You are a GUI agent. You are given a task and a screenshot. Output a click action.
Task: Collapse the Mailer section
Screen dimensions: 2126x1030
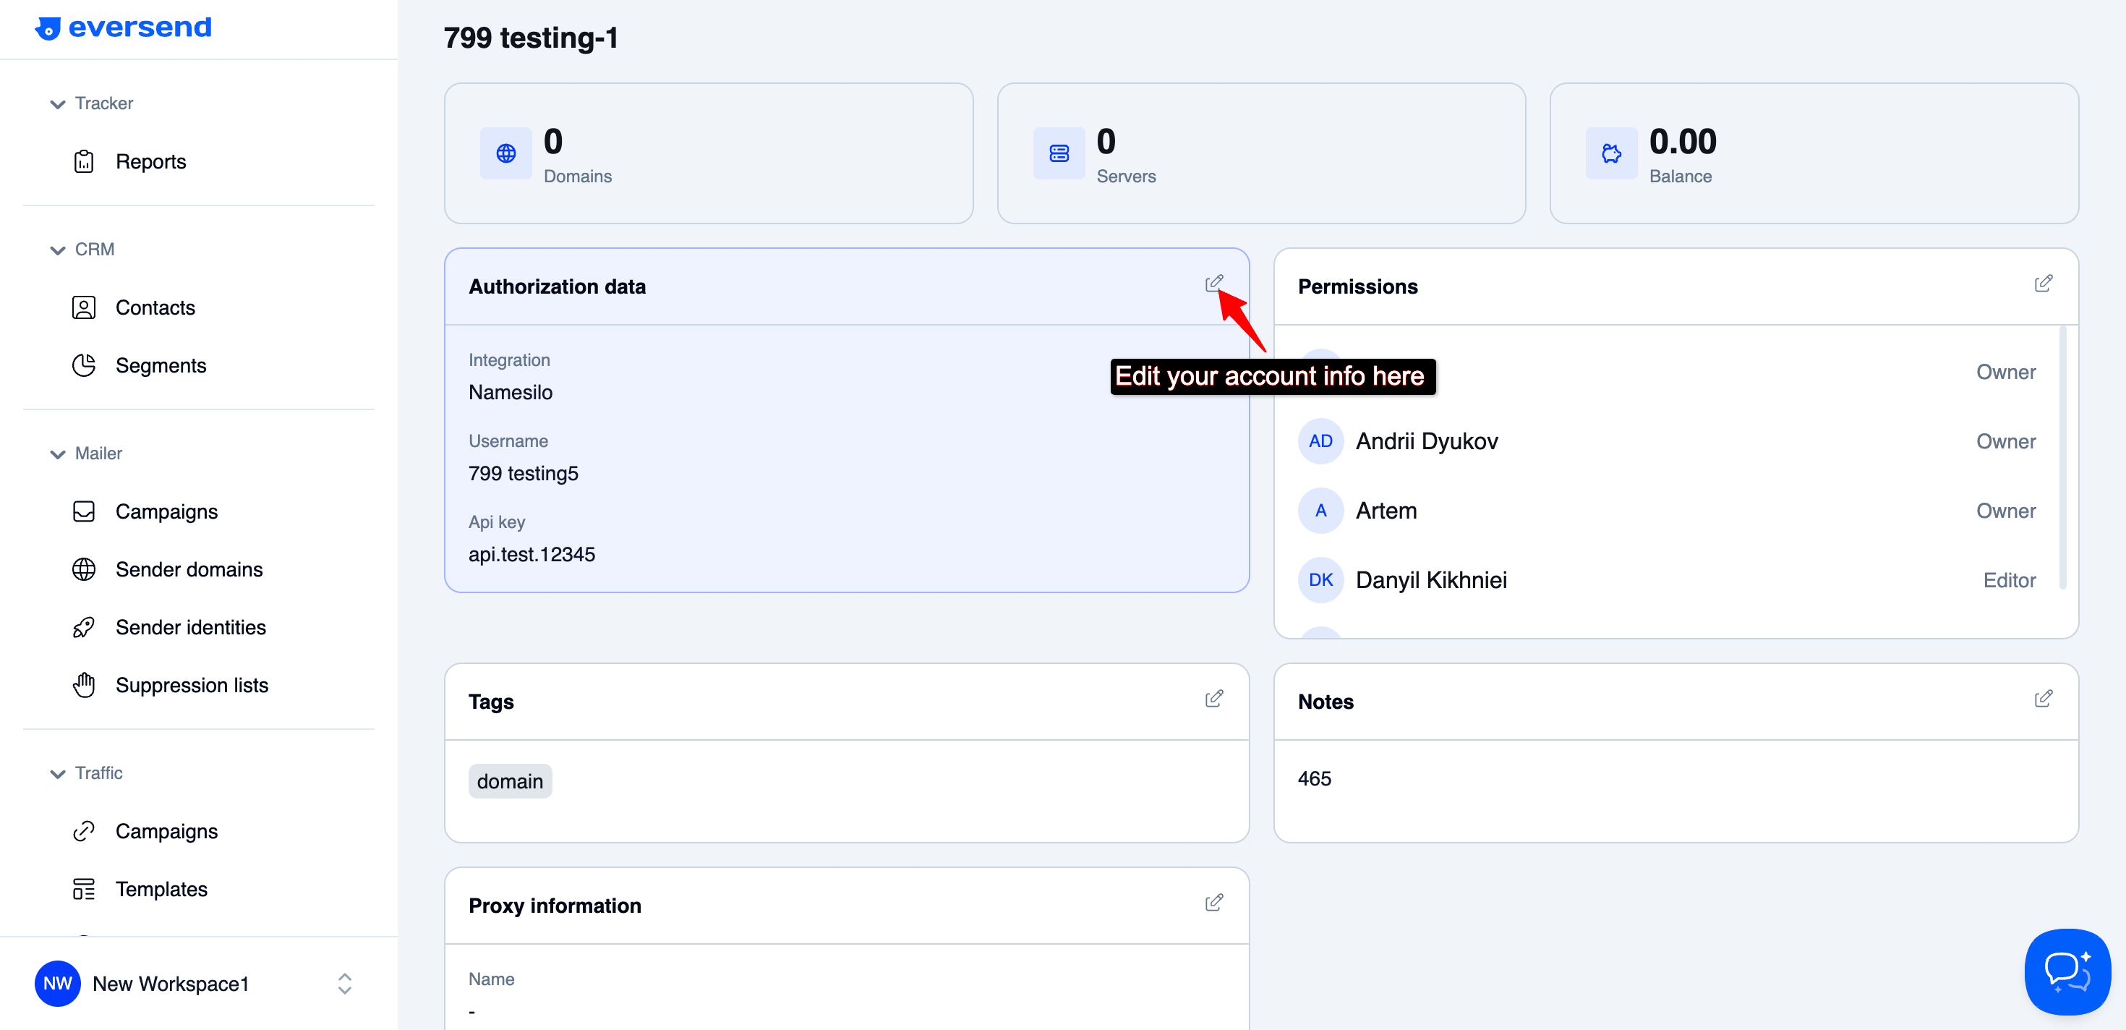pyautogui.click(x=58, y=454)
